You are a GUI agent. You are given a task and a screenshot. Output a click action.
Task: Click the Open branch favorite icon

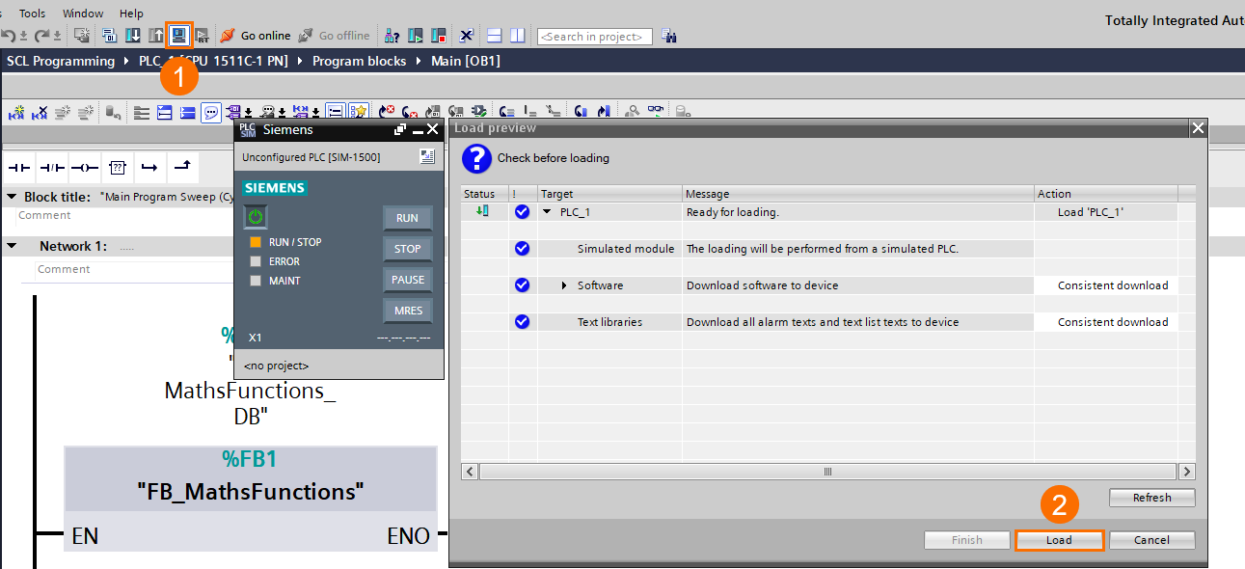pyautogui.click(x=150, y=168)
